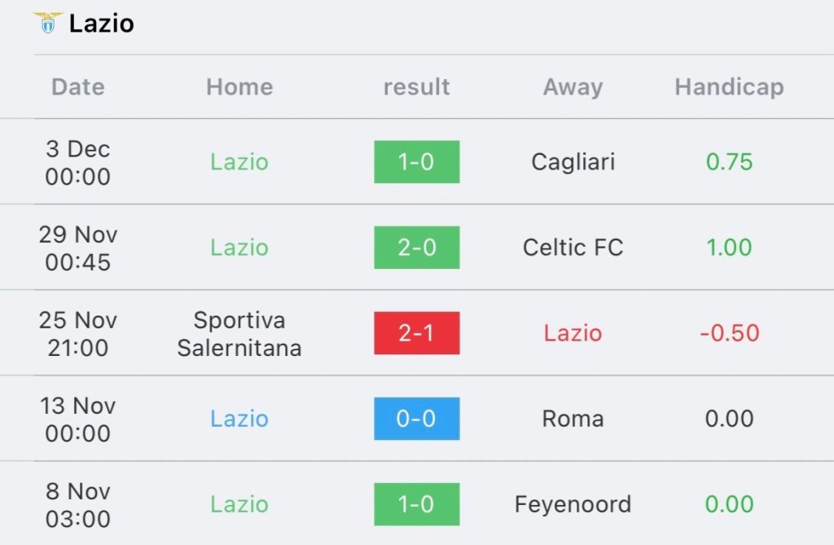Select the Away column header
834x545 pixels.
click(573, 87)
